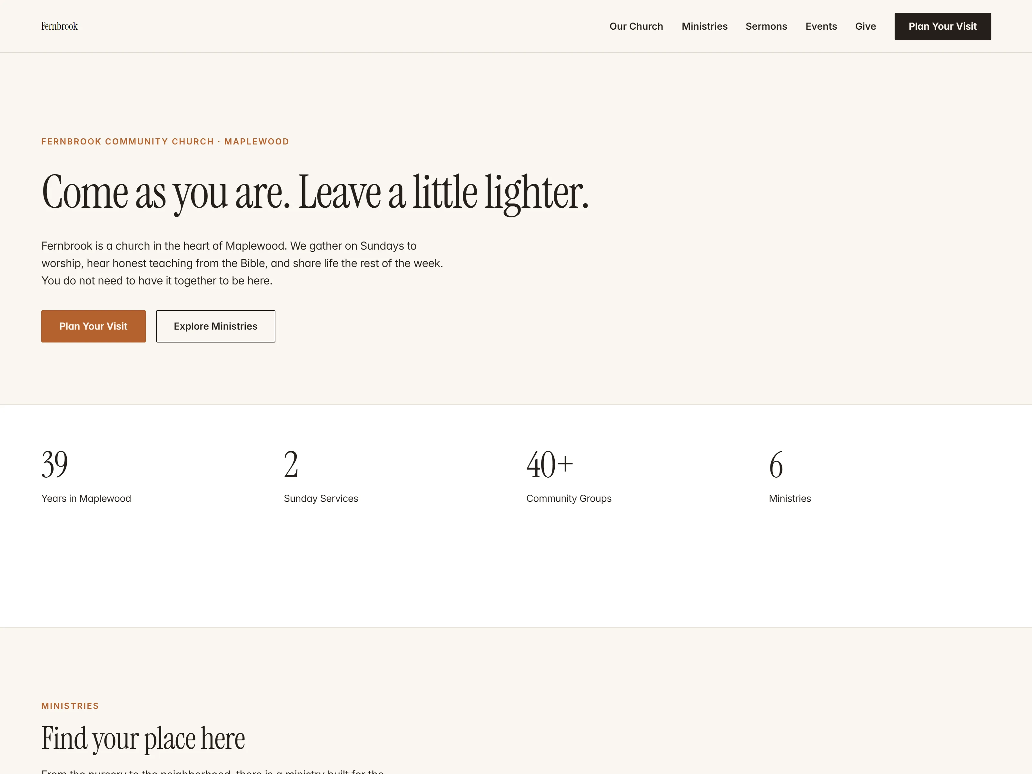Open the Our Church nav link
The image size is (1032, 774).
(x=636, y=26)
